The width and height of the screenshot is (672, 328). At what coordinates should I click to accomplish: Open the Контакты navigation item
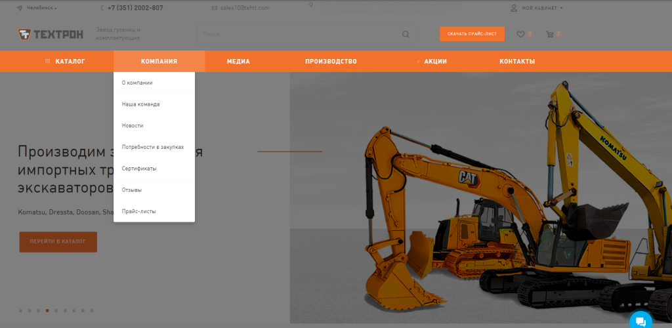(x=517, y=62)
